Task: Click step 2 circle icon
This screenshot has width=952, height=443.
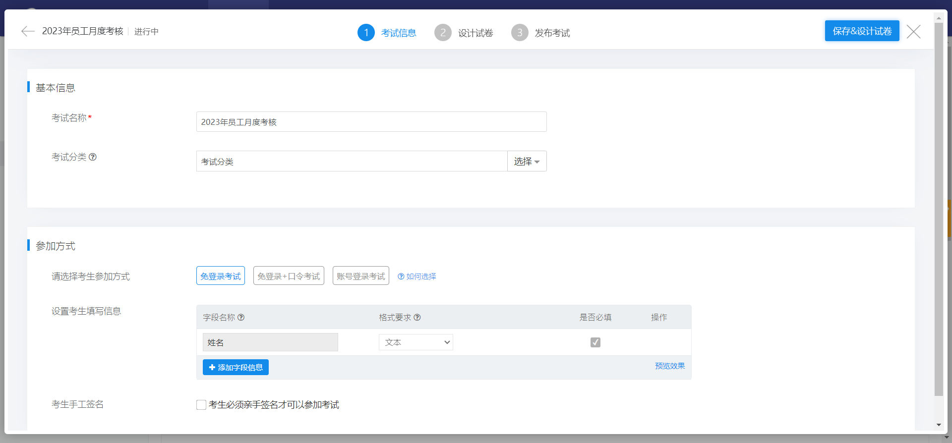Action: point(443,33)
